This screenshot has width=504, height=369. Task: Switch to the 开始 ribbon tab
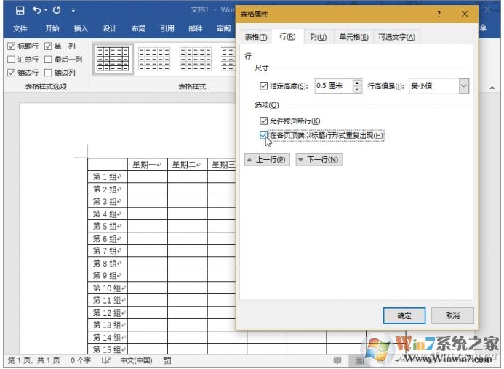click(x=52, y=28)
